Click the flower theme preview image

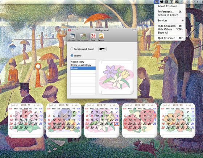tap(116, 77)
